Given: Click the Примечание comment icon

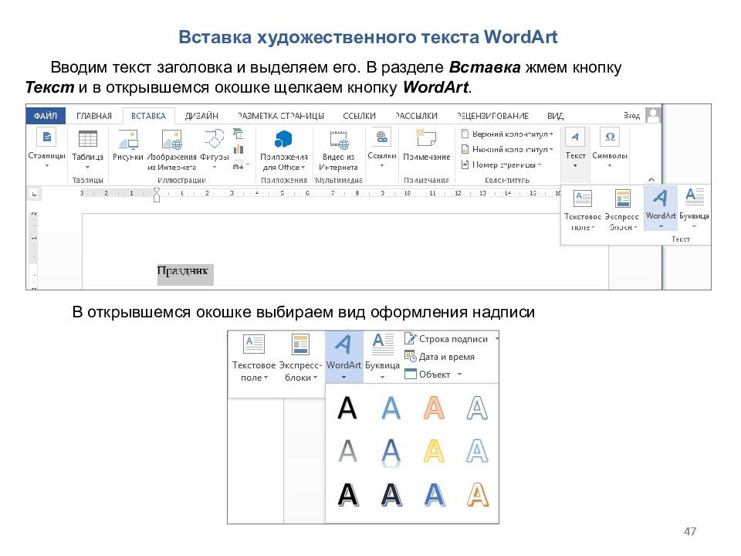Looking at the screenshot, I should click(426, 146).
